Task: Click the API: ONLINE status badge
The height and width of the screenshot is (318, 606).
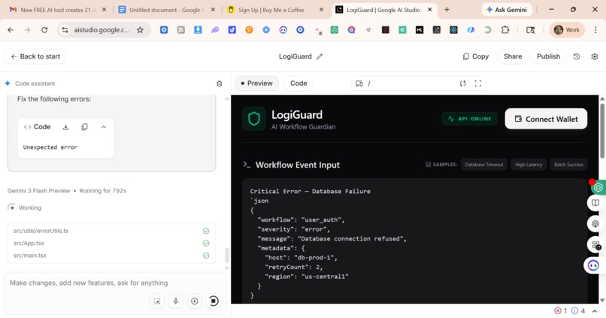Action: click(469, 119)
